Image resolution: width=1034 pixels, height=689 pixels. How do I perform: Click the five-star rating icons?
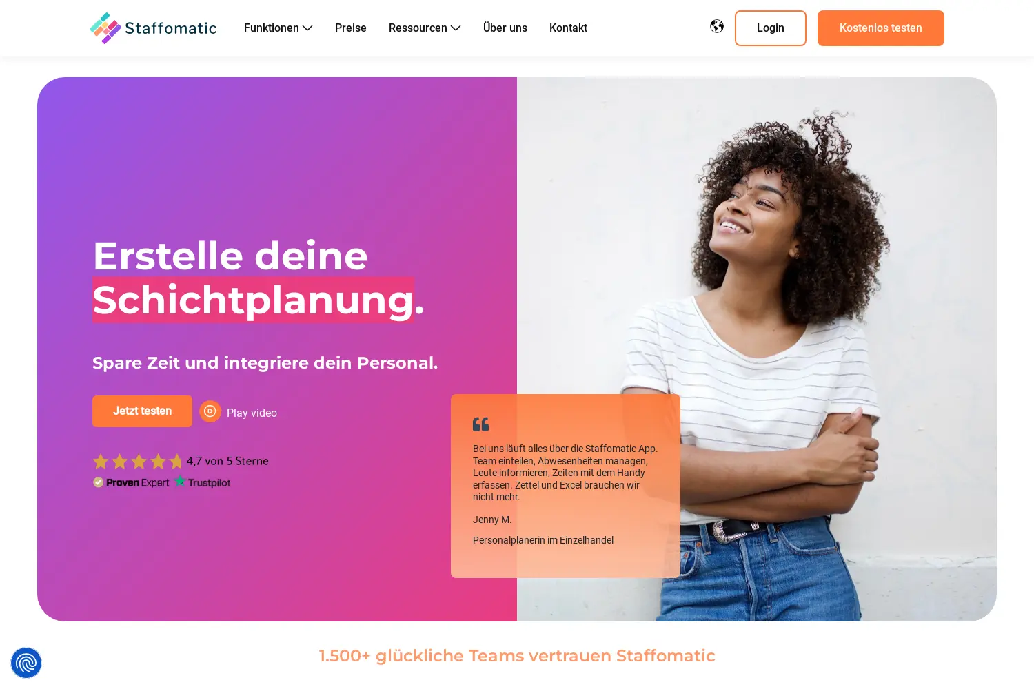(x=137, y=461)
